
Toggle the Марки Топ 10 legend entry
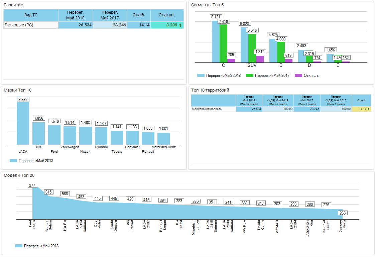coord(31,161)
